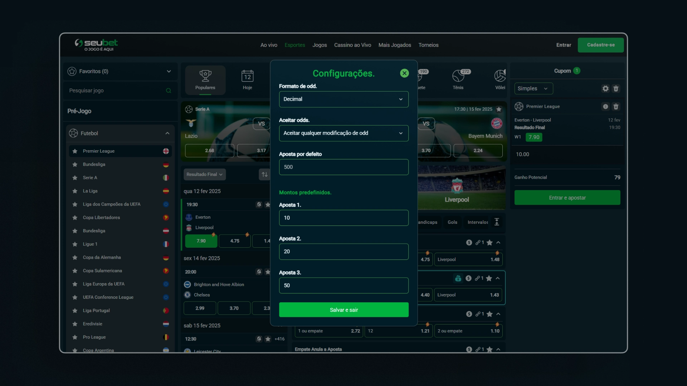Click the Aposta por defeito input field

[343, 167]
